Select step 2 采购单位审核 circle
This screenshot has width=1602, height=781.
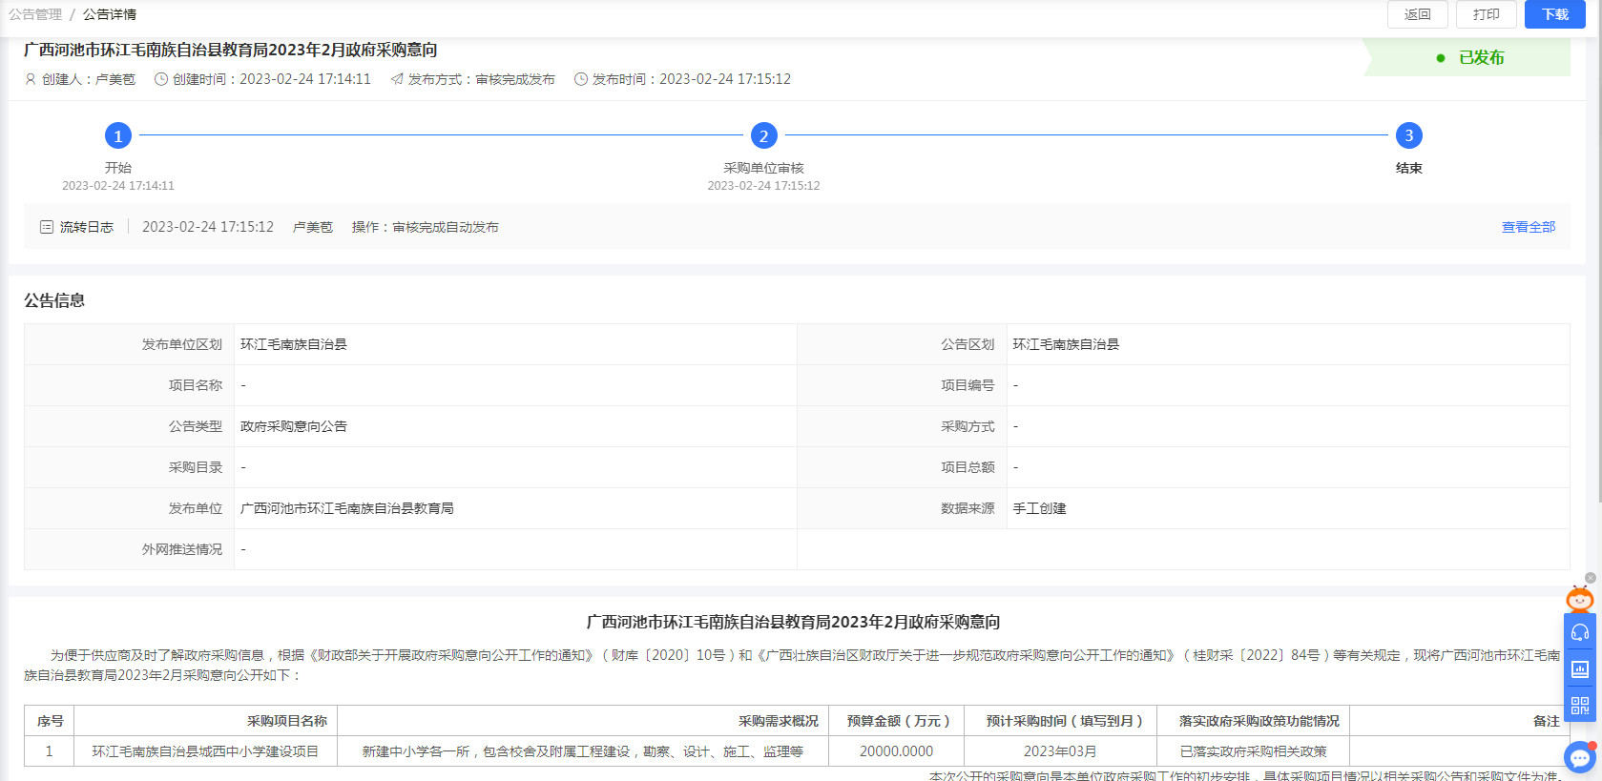click(x=763, y=135)
